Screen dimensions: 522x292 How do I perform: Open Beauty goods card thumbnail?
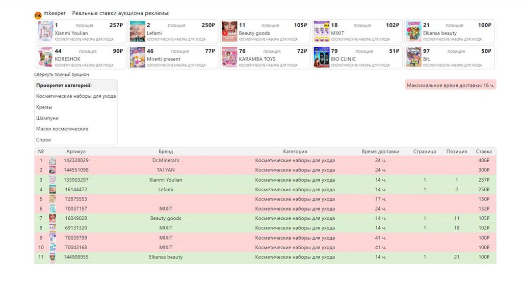(x=229, y=31)
